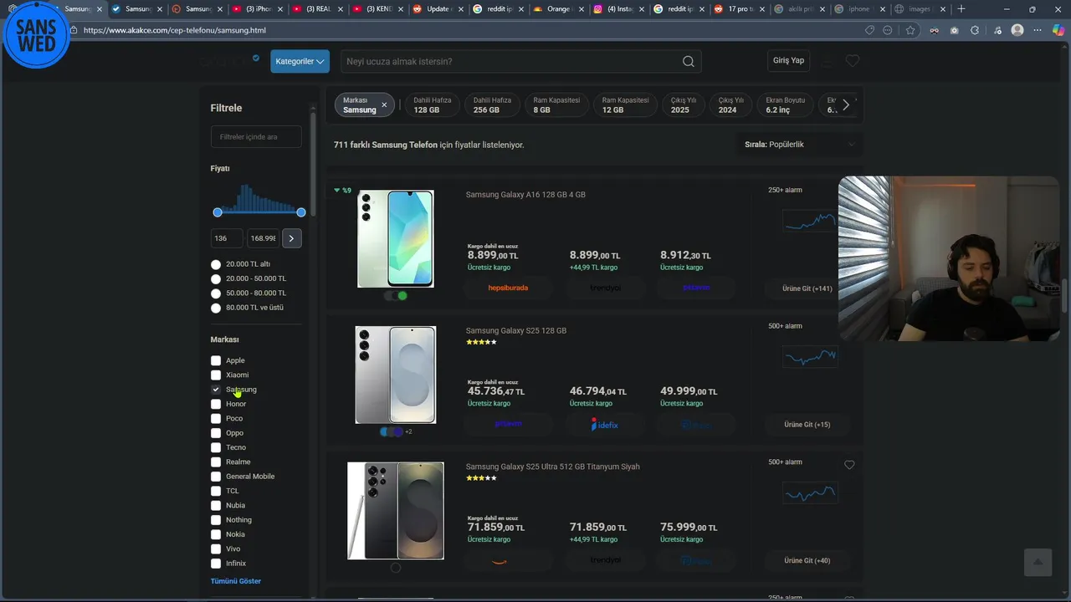This screenshot has width=1071, height=602.
Task: Select the green color variant of Galaxy A16
Action: pos(402,295)
